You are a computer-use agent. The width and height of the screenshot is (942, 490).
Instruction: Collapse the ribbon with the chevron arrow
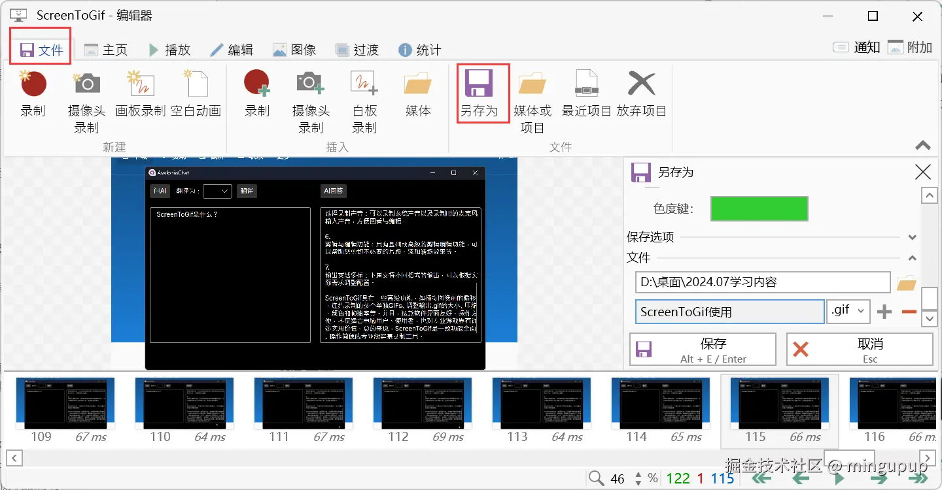coord(922,146)
